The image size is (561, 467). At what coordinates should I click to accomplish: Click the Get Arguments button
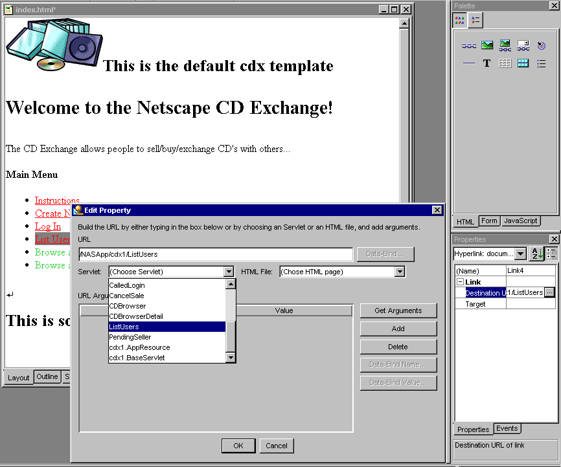click(x=398, y=310)
